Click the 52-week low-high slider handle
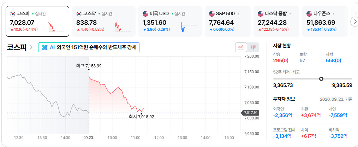The image size is (358, 147). (321, 79)
